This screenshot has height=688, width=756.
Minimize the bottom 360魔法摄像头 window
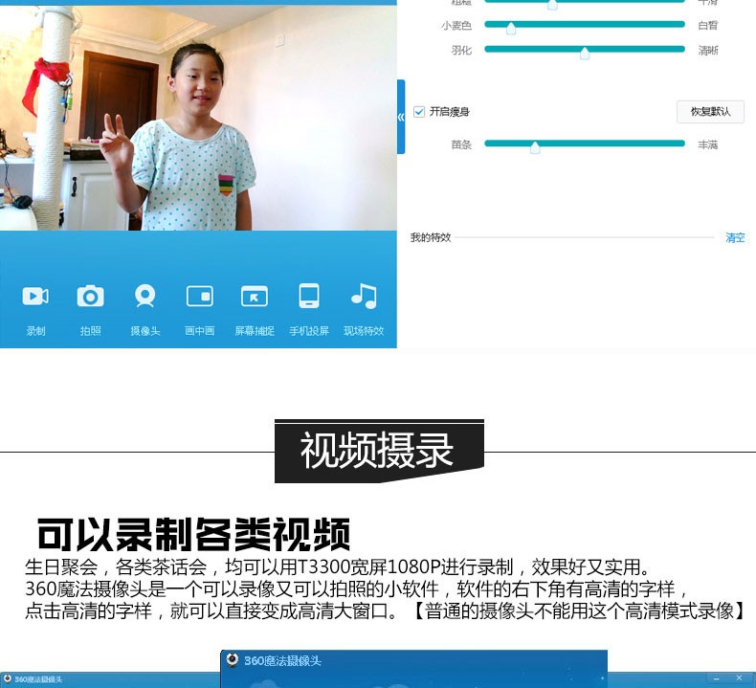click(x=717, y=678)
